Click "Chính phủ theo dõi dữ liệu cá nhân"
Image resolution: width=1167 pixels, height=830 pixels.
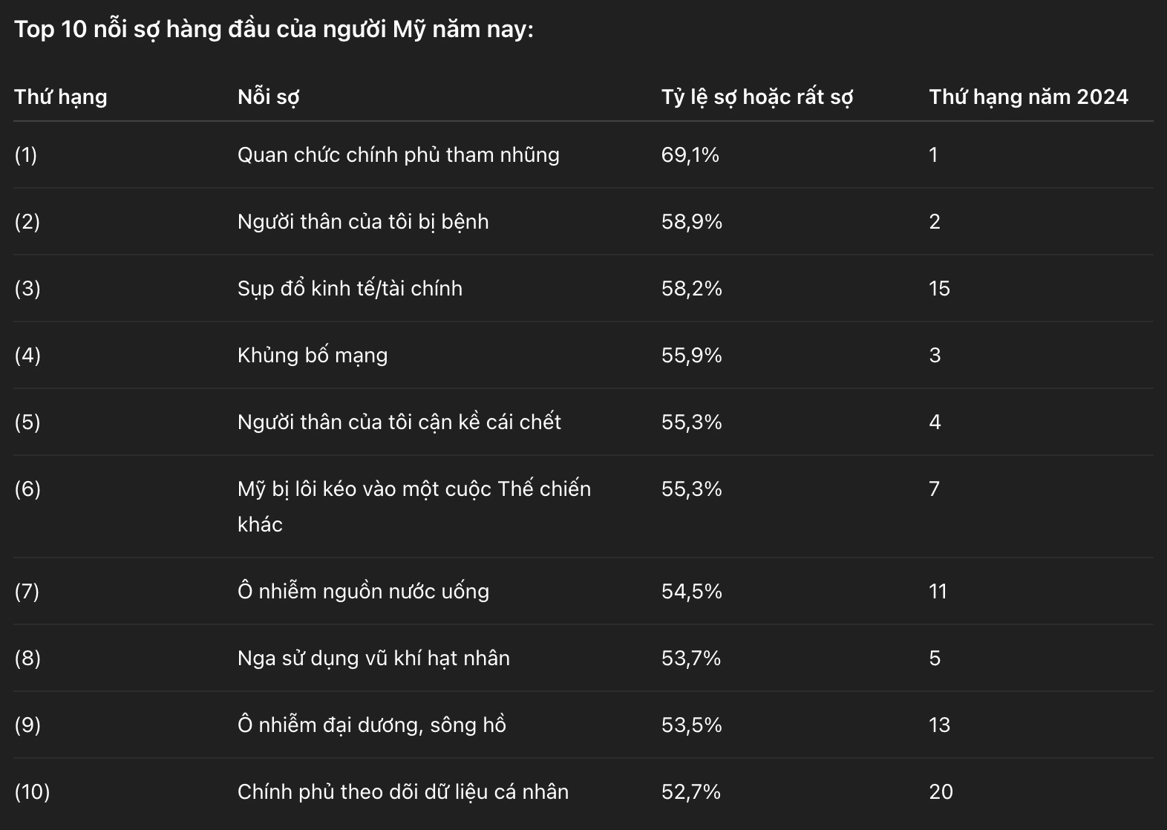pyautogui.click(x=402, y=791)
